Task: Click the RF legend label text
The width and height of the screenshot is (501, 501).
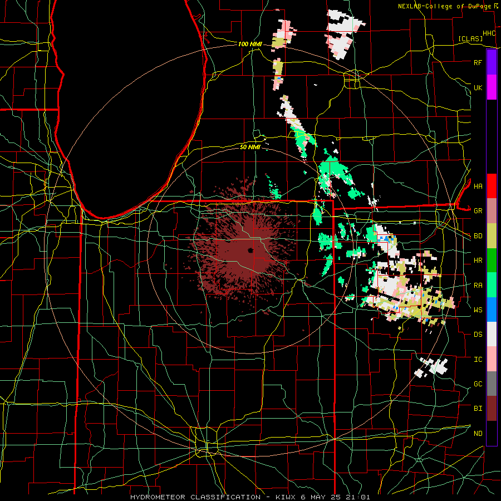Action: pos(478,62)
